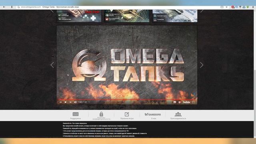
Task: Show previous slide with left arrow beside video
Action: (x=52, y=65)
